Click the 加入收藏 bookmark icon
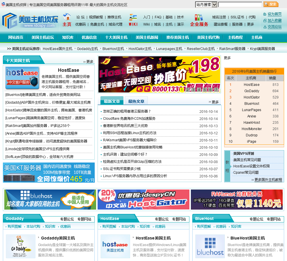 pyautogui.click(x=265, y=20)
